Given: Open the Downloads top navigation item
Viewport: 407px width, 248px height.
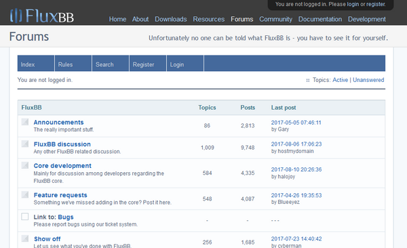Looking at the screenshot, I should (x=171, y=19).
